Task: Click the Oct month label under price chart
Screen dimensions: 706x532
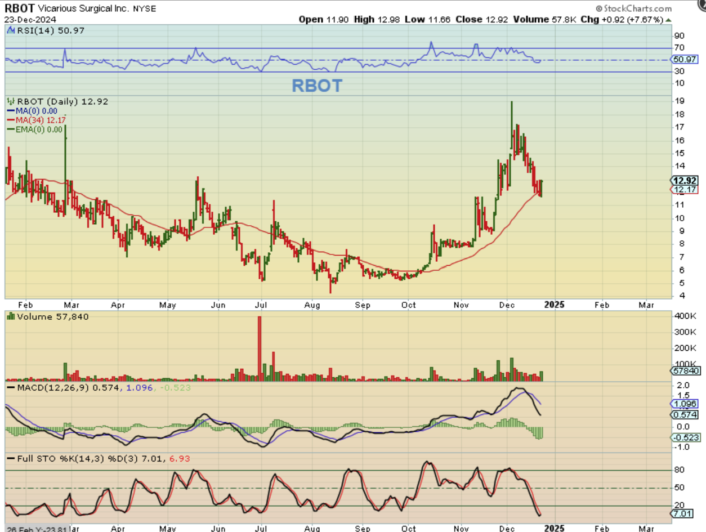Action: click(x=408, y=305)
